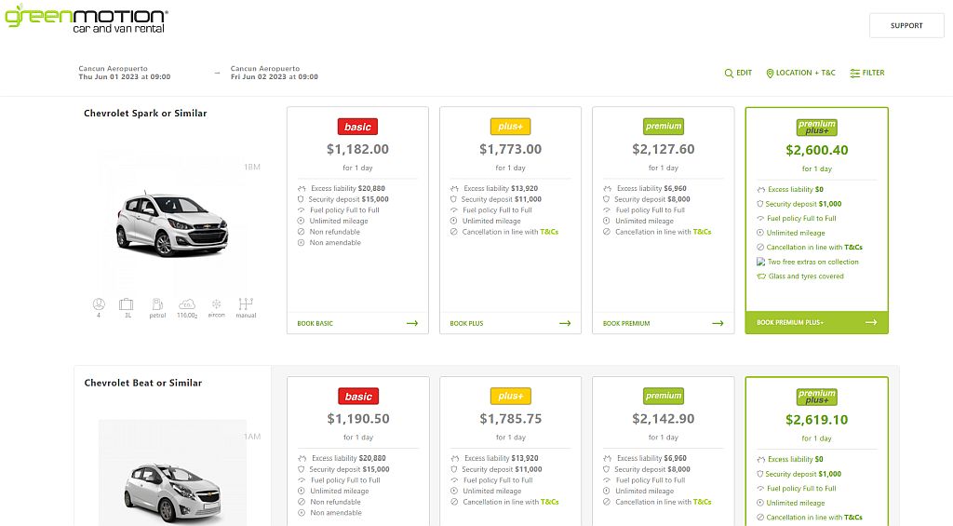Click the Green Motion logo
The width and height of the screenshot is (953, 526).
[x=87, y=19]
